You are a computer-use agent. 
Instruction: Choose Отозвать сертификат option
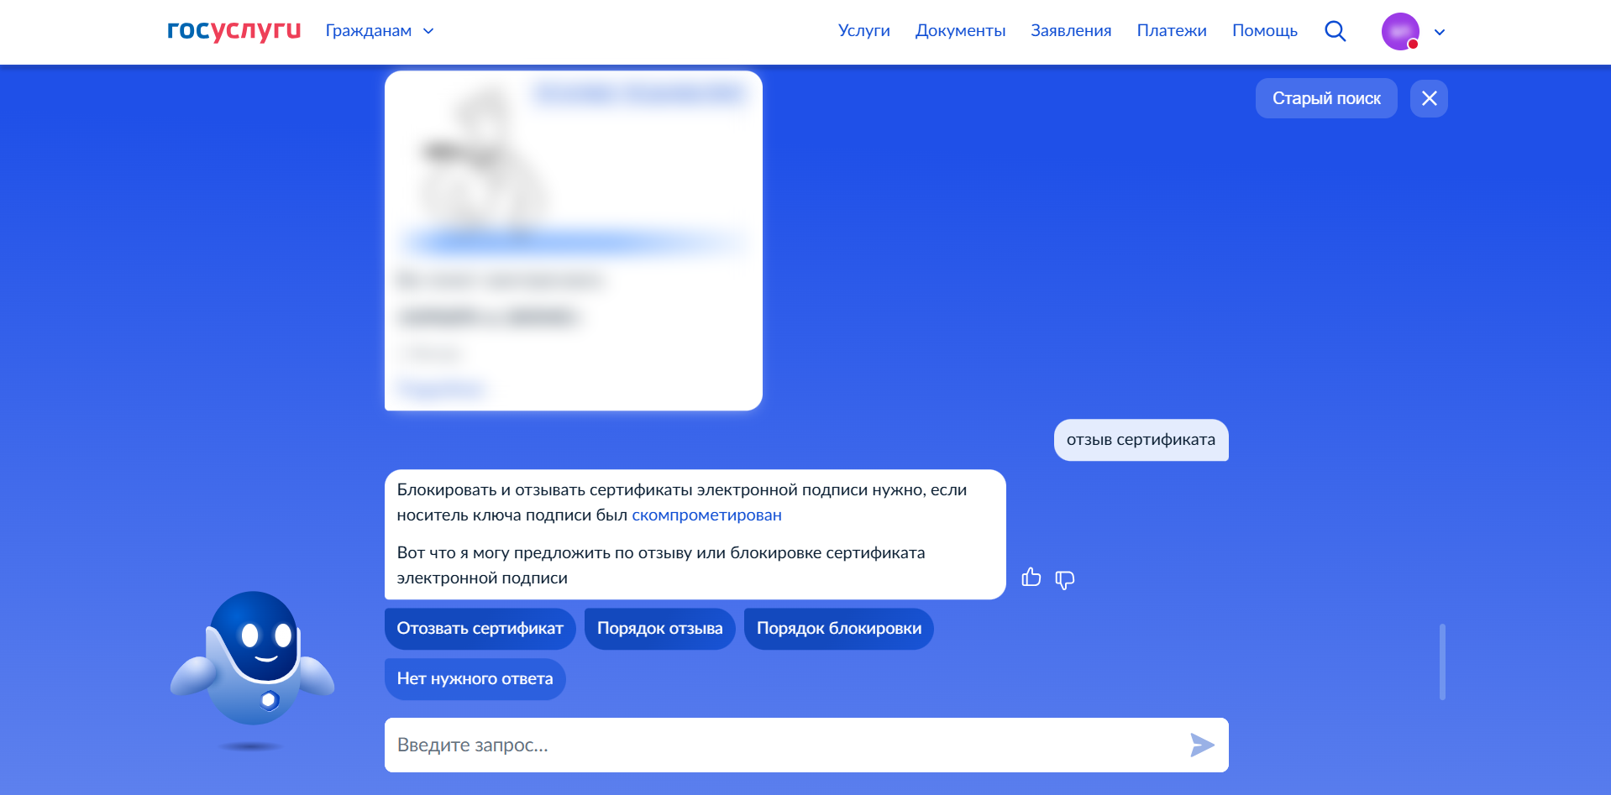(480, 629)
